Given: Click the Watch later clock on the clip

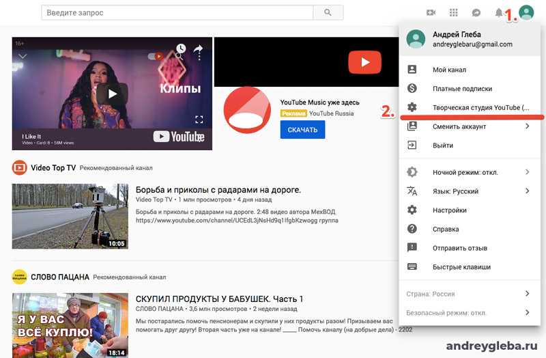Looking at the screenshot, I should click(x=181, y=49).
